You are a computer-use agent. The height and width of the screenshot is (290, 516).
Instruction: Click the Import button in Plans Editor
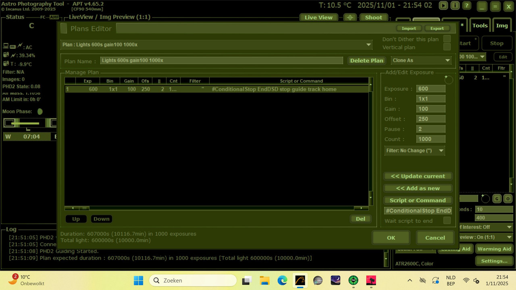[409, 28]
